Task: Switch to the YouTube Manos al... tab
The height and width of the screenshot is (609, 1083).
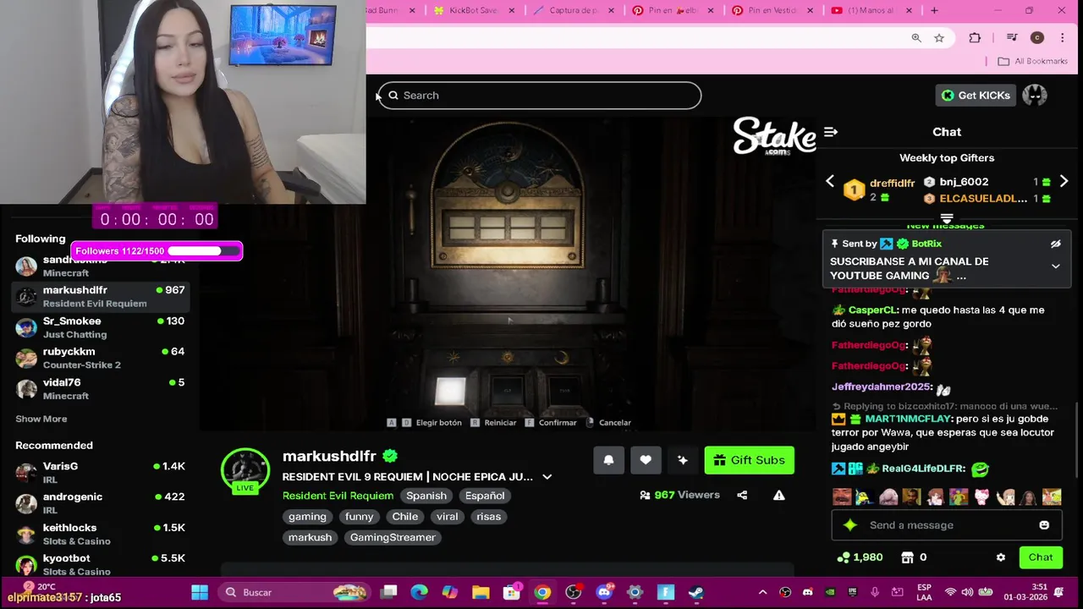Action: 872,10
